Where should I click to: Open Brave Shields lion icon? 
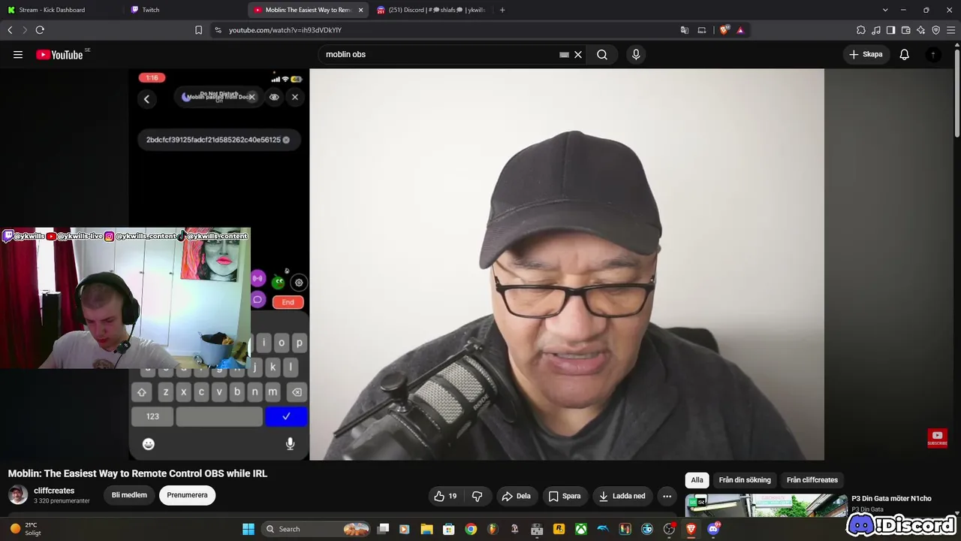coord(724,30)
